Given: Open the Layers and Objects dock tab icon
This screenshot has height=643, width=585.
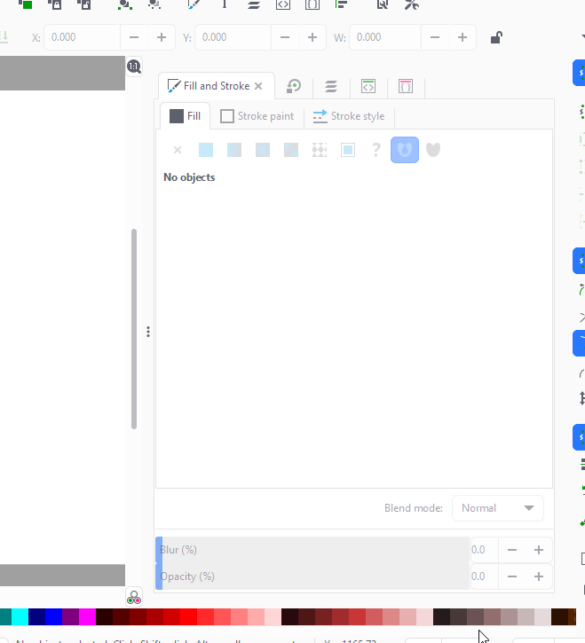Looking at the screenshot, I should click(x=330, y=86).
